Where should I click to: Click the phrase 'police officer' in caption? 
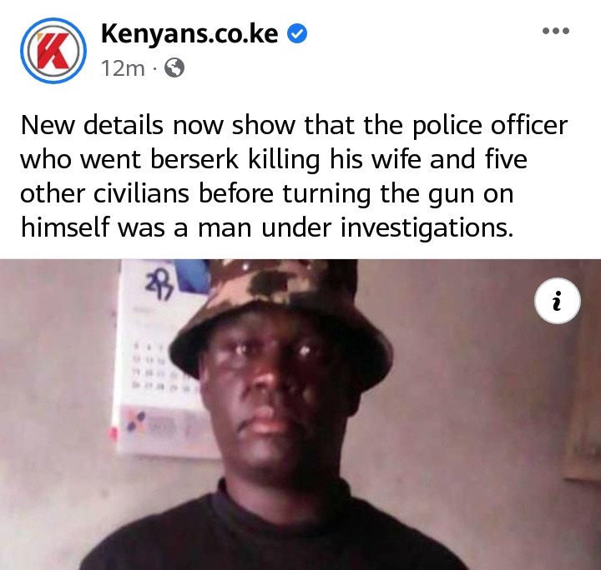point(490,126)
